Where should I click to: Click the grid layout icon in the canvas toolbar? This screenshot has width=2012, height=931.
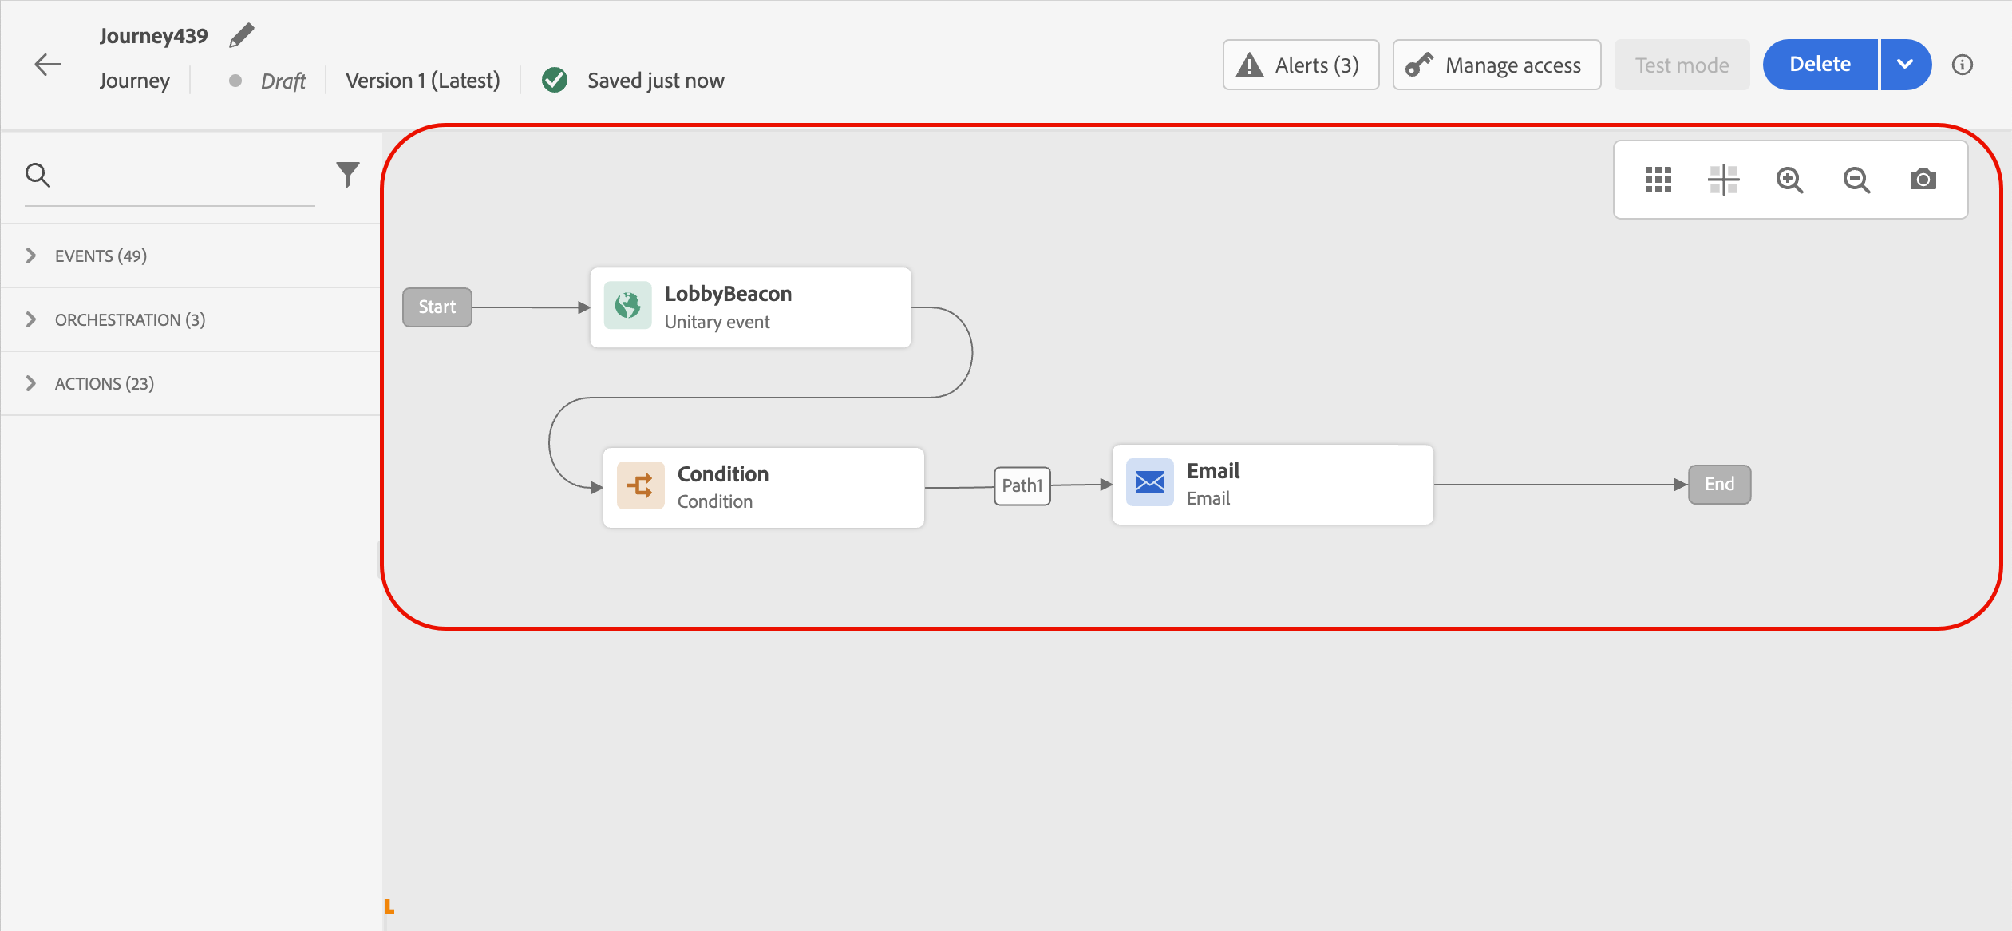[x=1658, y=180]
